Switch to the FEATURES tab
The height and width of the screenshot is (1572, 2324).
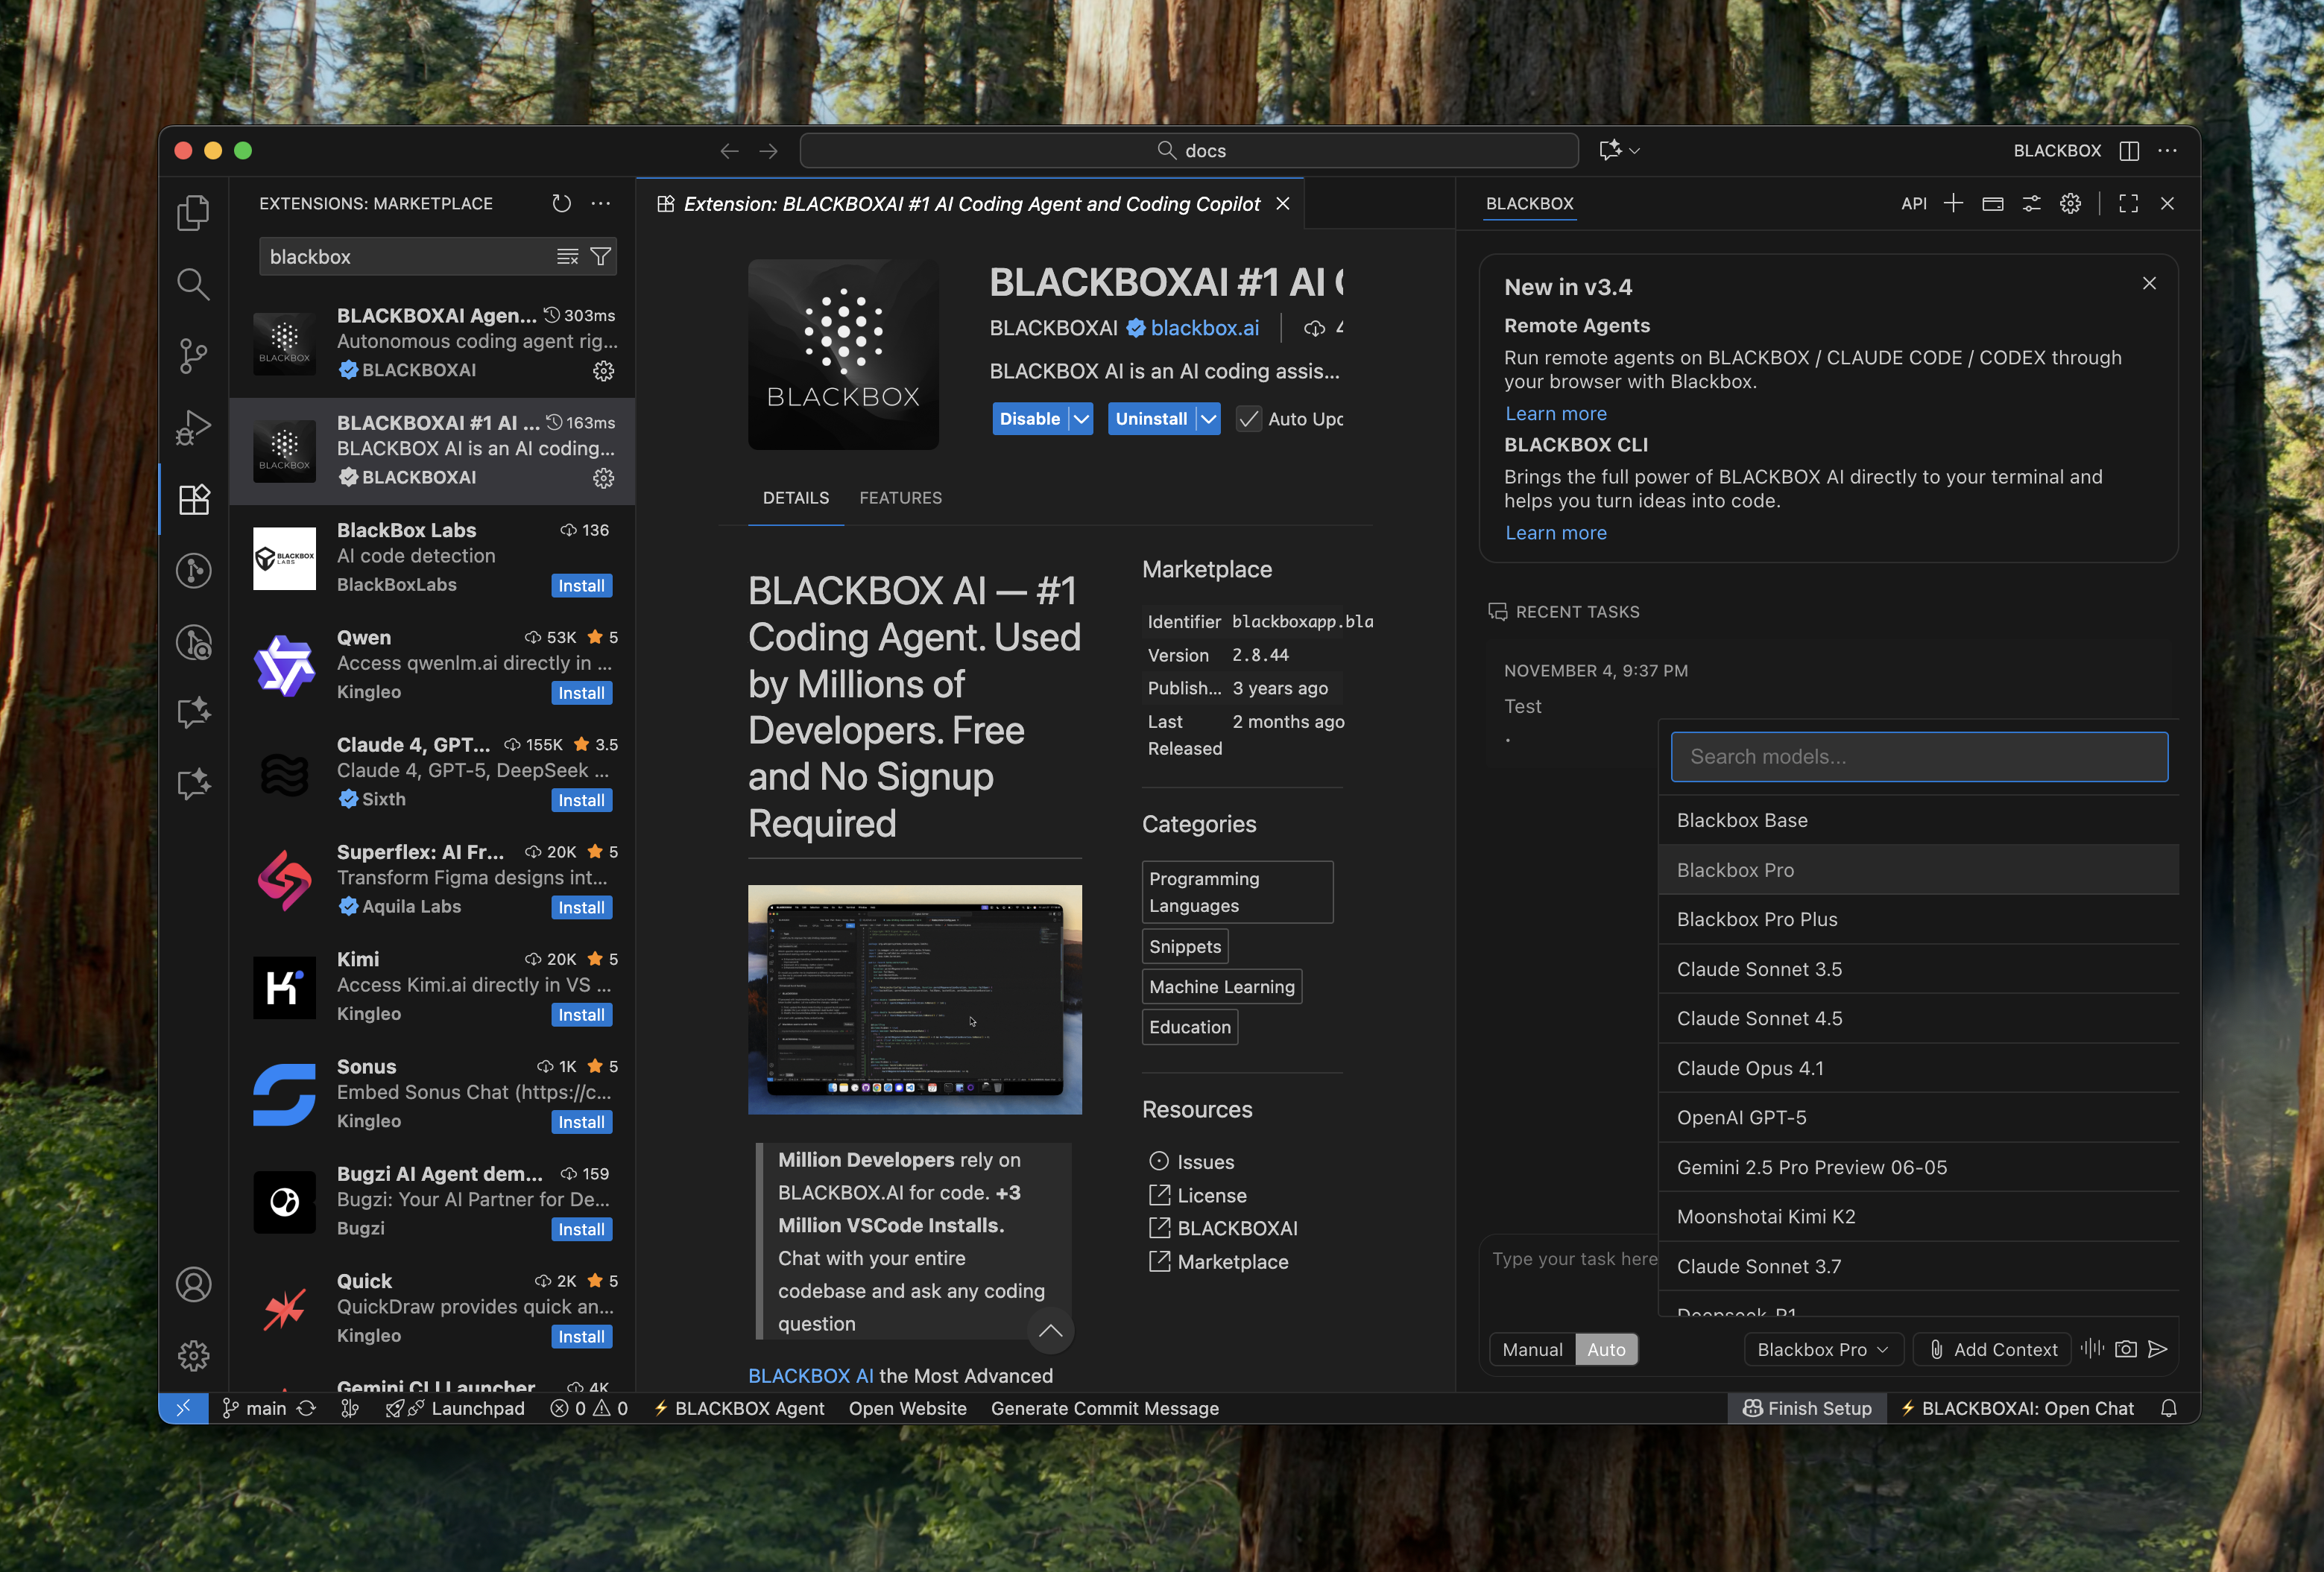(x=900, y=498)
